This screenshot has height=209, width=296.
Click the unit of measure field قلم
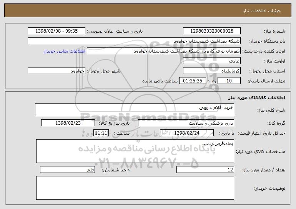(67, 170)
